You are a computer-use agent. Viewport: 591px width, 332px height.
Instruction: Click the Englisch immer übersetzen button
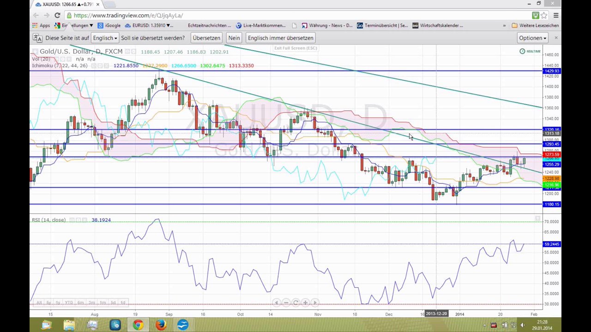(x=280, y=38)
